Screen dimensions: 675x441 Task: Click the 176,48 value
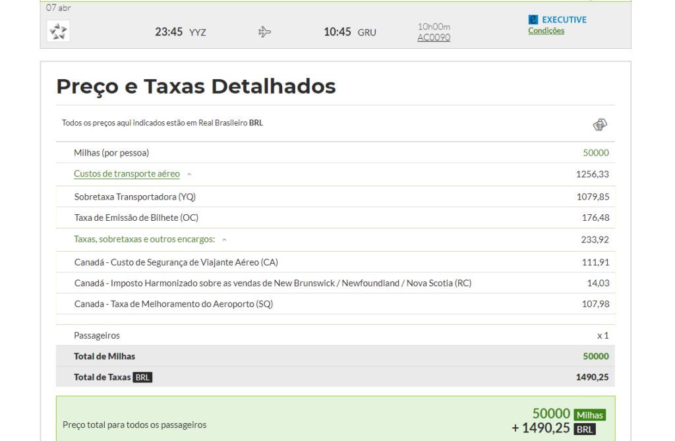pos(595,218)
